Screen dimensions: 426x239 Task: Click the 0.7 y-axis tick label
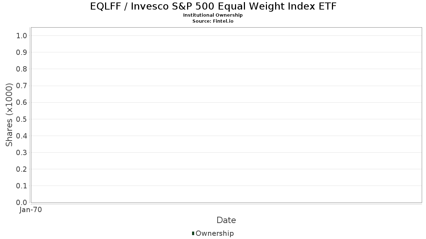point(22,86)
